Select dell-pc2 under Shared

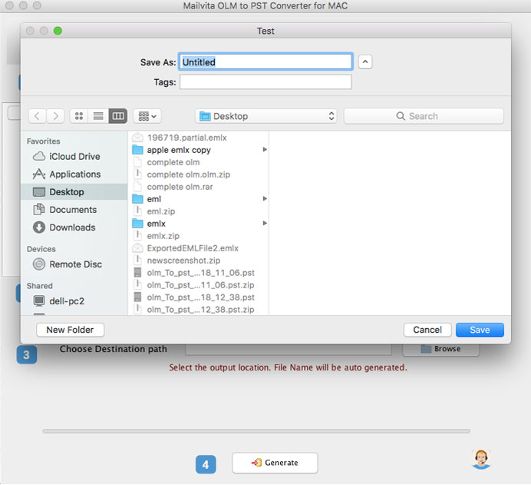[67, 301]
